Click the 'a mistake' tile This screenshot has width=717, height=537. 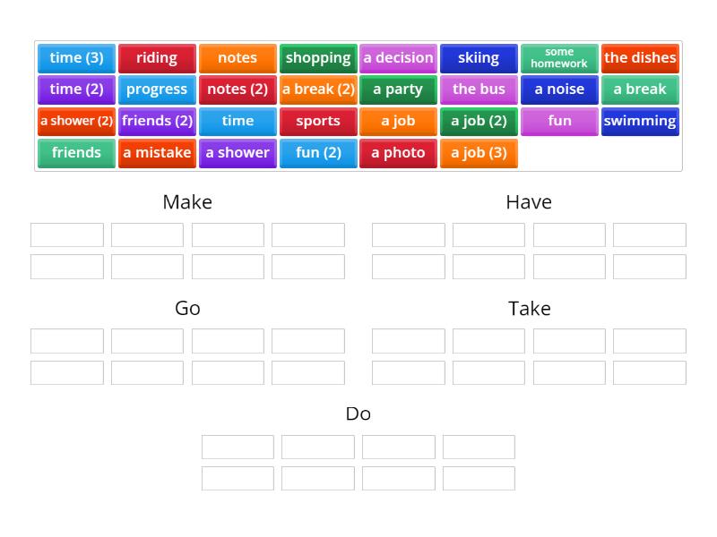(157, 152)
